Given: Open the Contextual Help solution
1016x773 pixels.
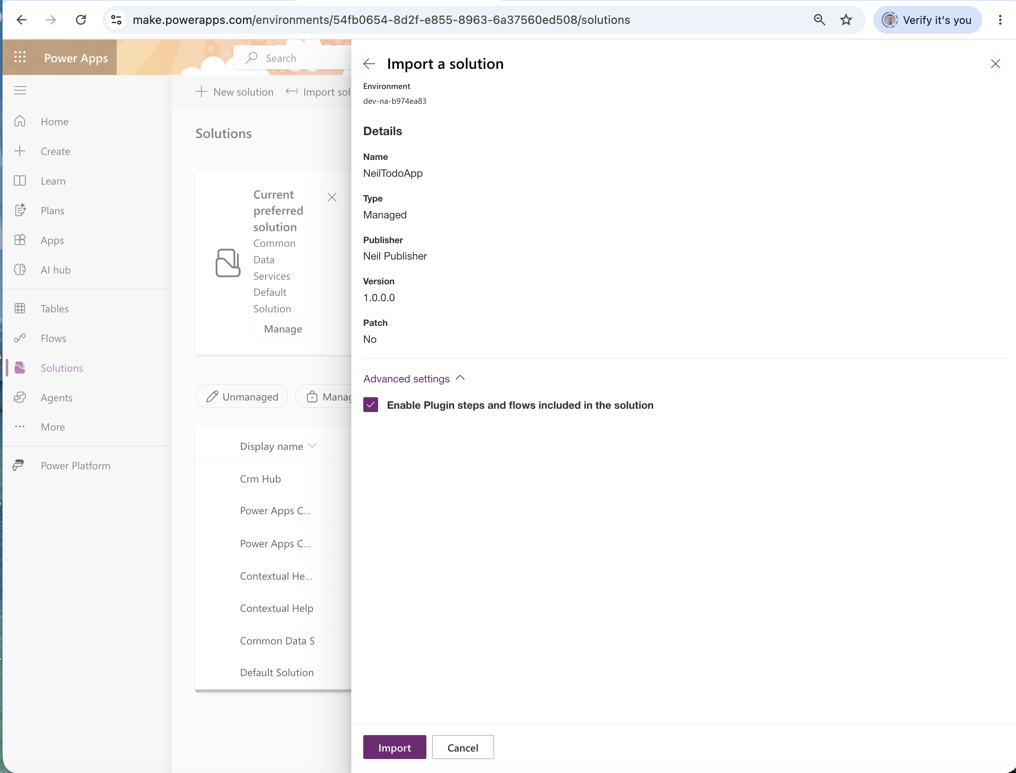Looking at the screenshot, I should pos(273,608).
